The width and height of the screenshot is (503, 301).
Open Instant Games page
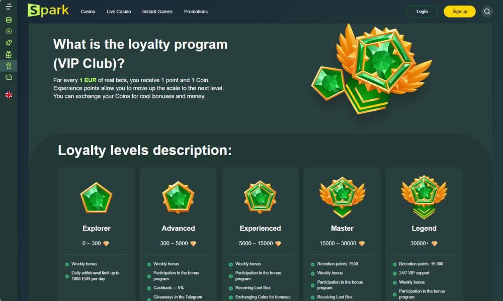(x=157, y=12)
